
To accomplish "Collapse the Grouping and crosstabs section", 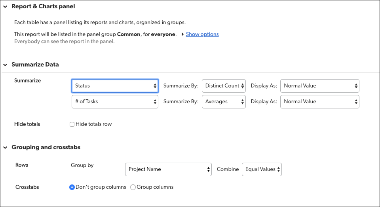I will click(5, 147).
